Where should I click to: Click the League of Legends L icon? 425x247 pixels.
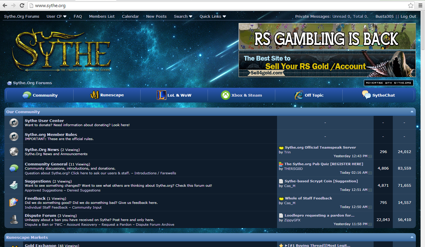161,95
